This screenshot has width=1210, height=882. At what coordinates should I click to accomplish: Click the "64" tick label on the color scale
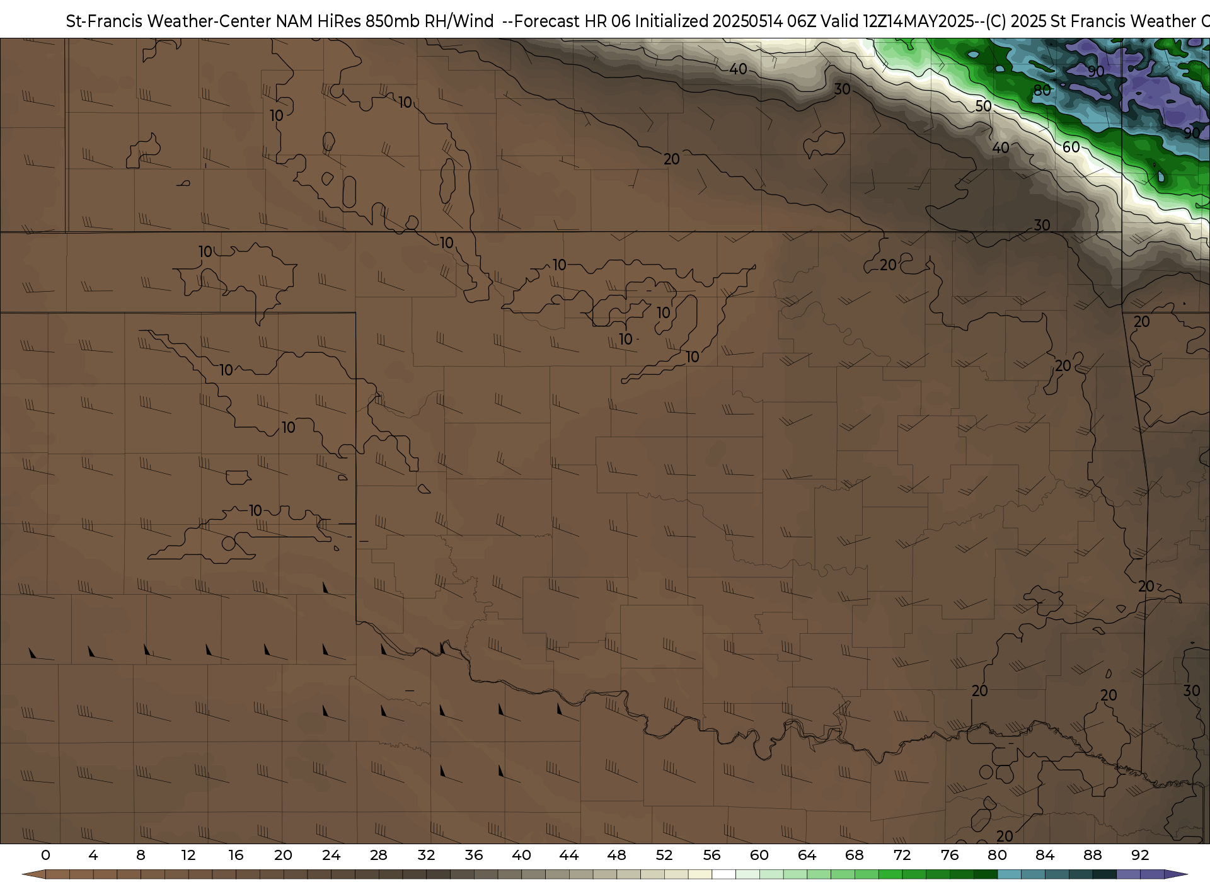[807, 855]
